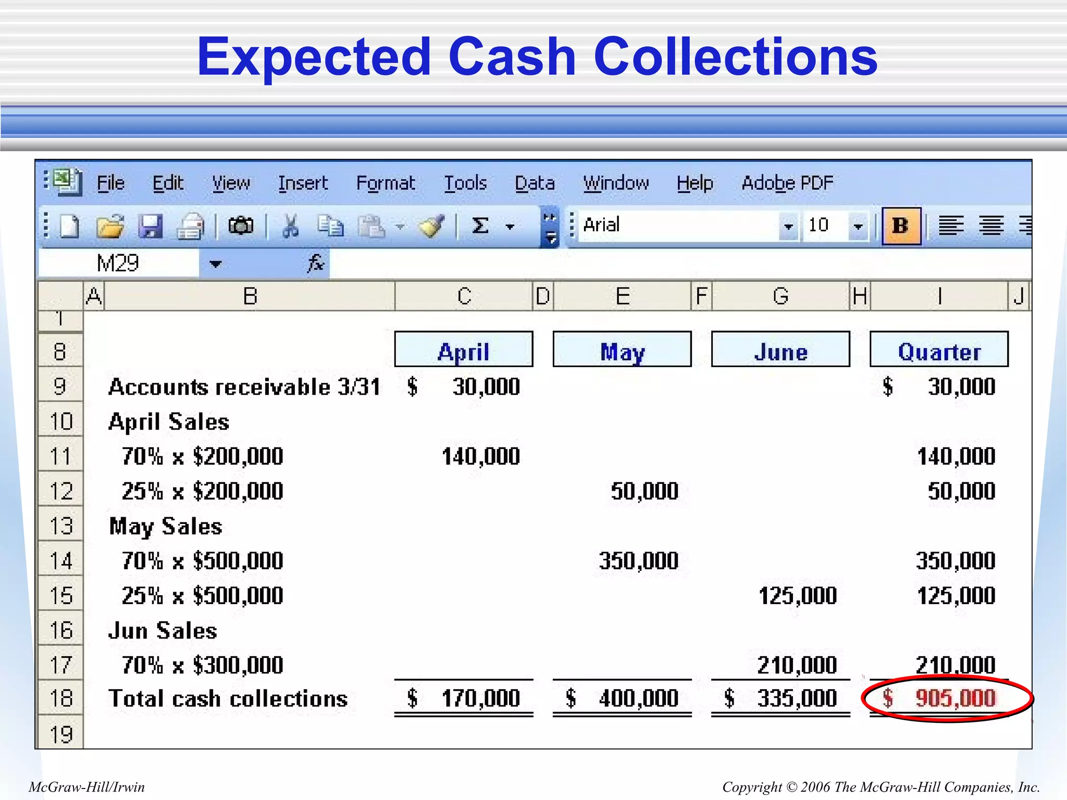Click the 210,000 value in June column
This screenshot has height=800, width=1067.
[x=797, y=665]
